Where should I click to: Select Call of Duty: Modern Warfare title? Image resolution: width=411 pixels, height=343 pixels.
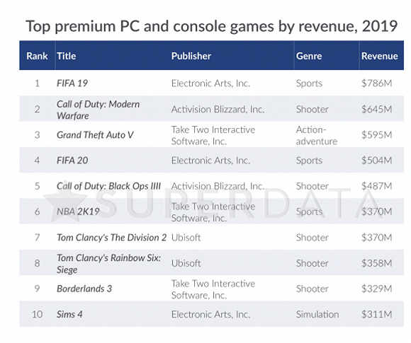pos(98,110)
